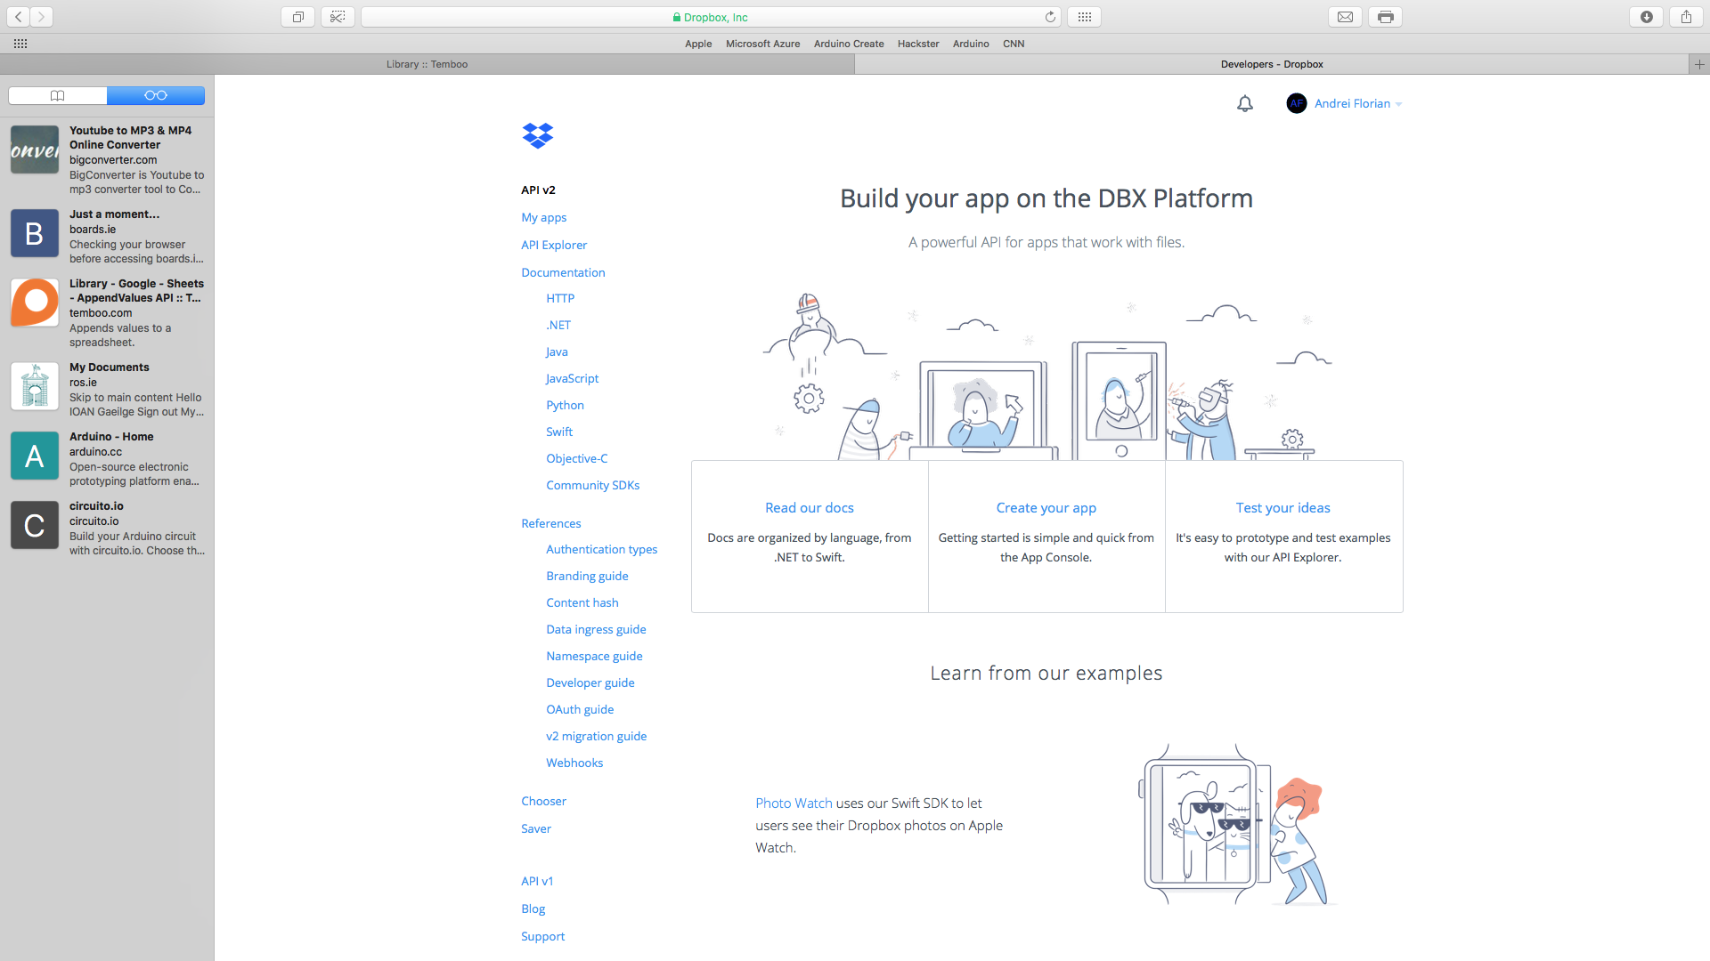Click the address bar reload icon
Screen dimensions: 1710x961
(1049, 16)
